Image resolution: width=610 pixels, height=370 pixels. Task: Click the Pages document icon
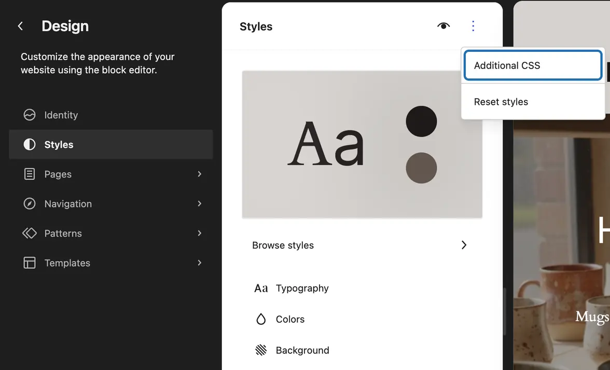point(30,174)
